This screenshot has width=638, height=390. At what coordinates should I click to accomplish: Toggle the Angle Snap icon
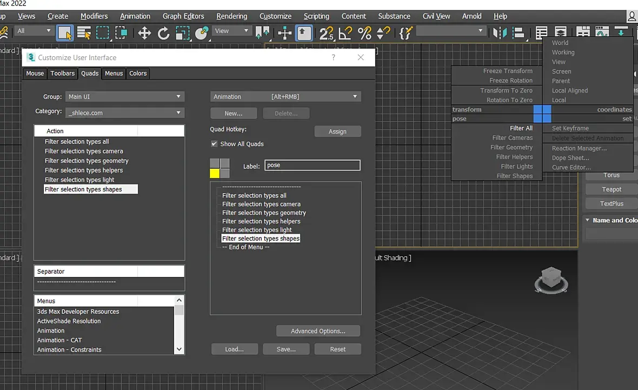click(345, 33)
